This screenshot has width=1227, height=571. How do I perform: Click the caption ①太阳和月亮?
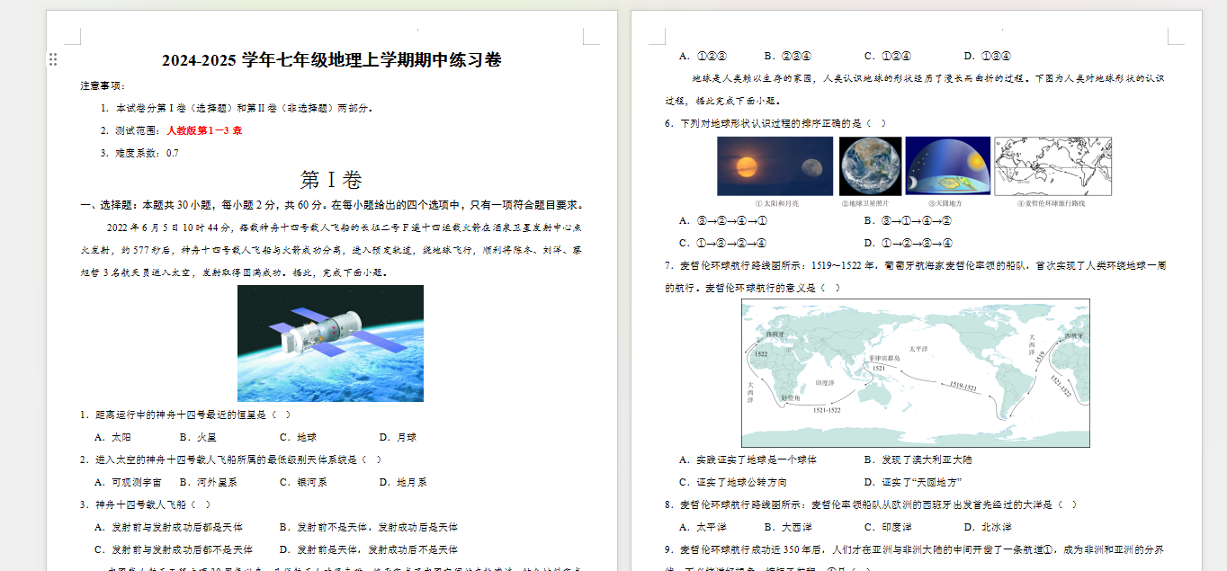(x=776, y=204)
